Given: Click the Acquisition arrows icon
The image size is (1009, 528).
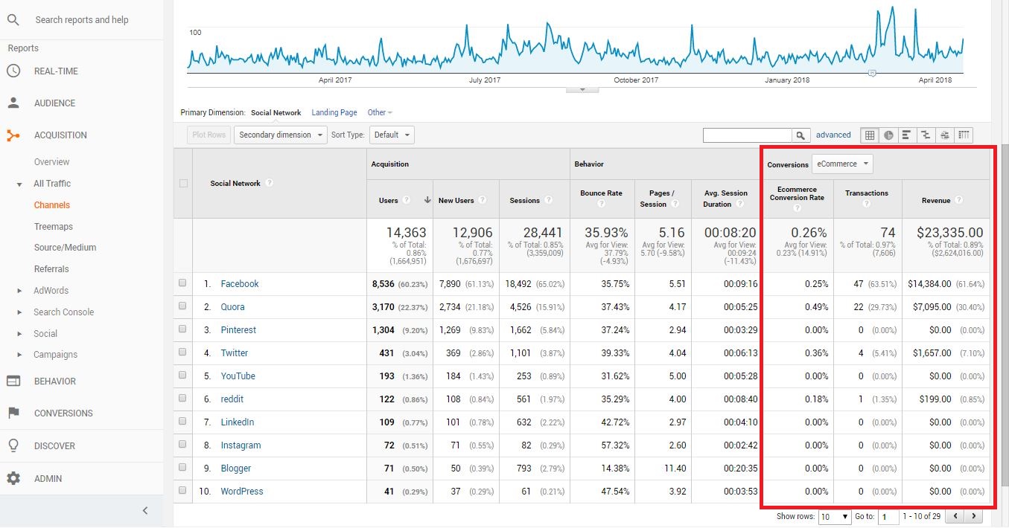Looking at the screenshot, I should pyautogui.click(x=13, y=135).
